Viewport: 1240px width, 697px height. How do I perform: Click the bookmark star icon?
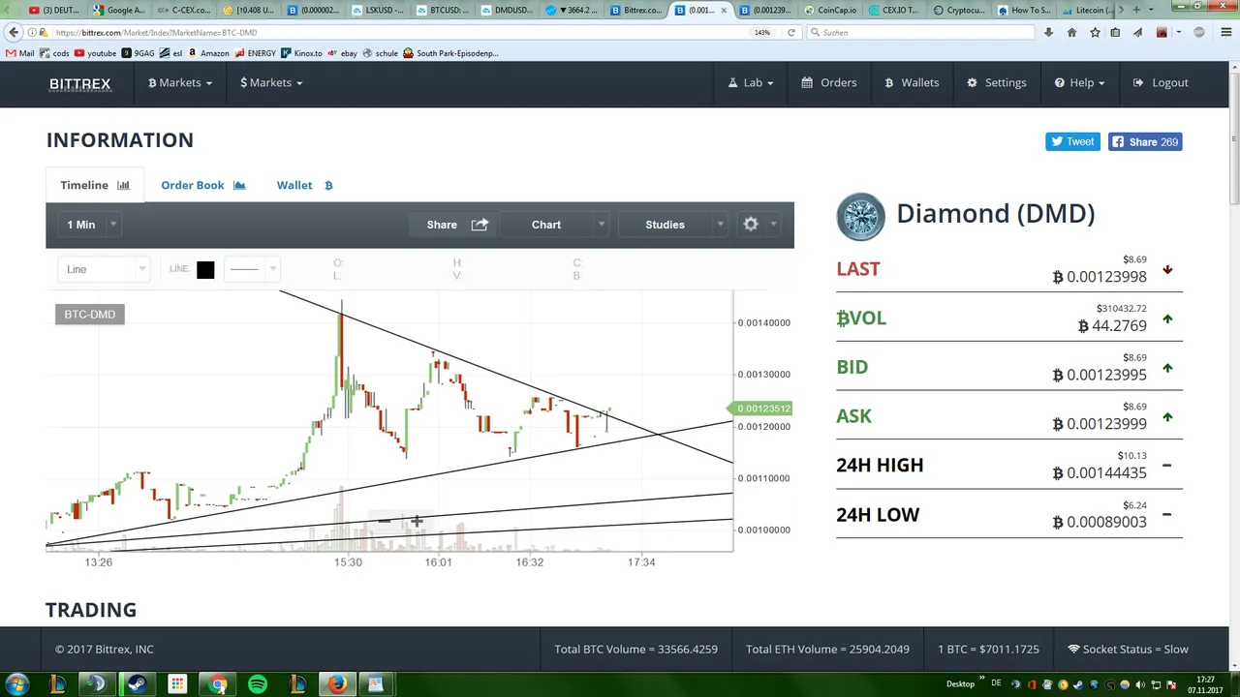click(x=1095, y=33)
